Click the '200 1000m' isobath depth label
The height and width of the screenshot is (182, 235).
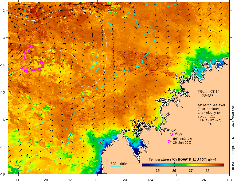(119, 164)
